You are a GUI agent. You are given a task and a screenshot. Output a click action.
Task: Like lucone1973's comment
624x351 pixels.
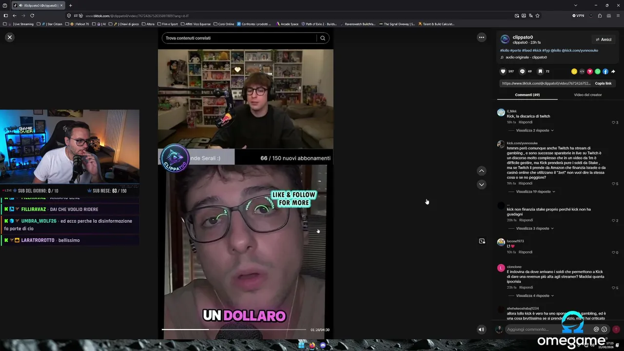click(x=614, y=253)
